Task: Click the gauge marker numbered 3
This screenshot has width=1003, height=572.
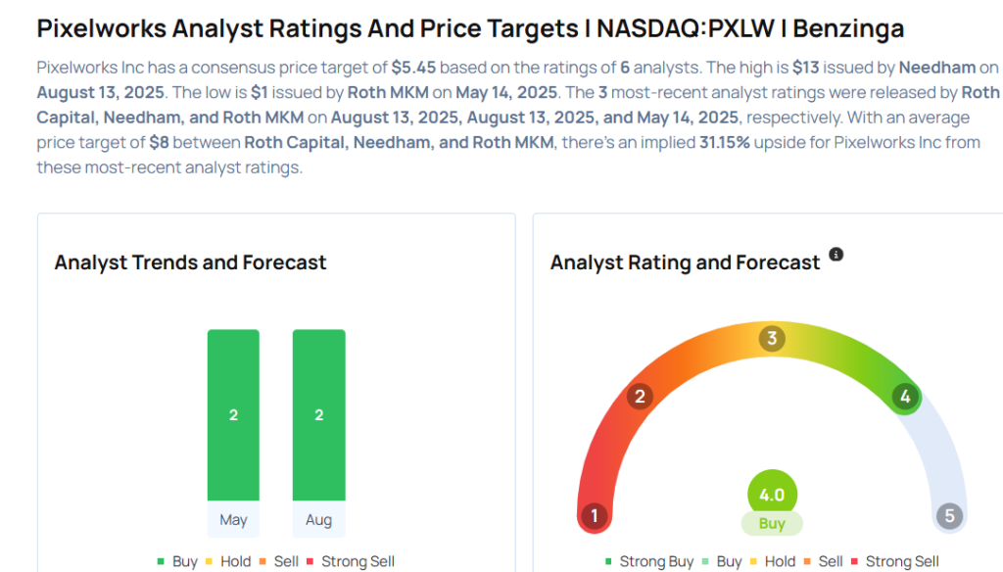Action: (772, 339)
